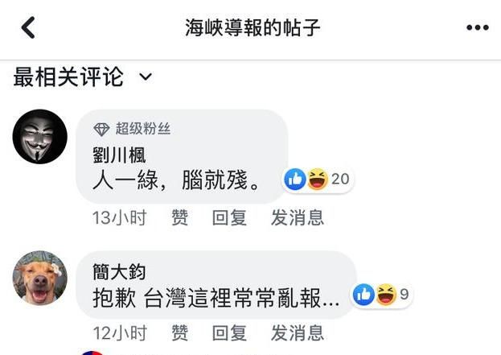Reply to 簡大鈞's comment via 回复
The width and height of the screenshot is (501, 355).
point(229,332)
